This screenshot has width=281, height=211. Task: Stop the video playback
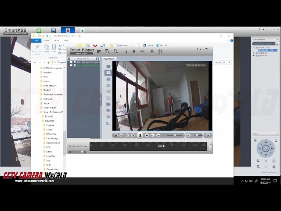[x=147, y=135]
